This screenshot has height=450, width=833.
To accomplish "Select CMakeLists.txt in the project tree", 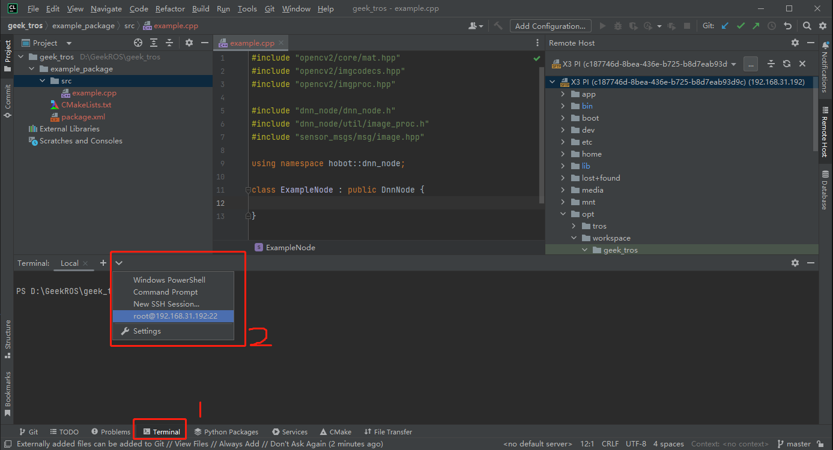I will pos(86,105).
